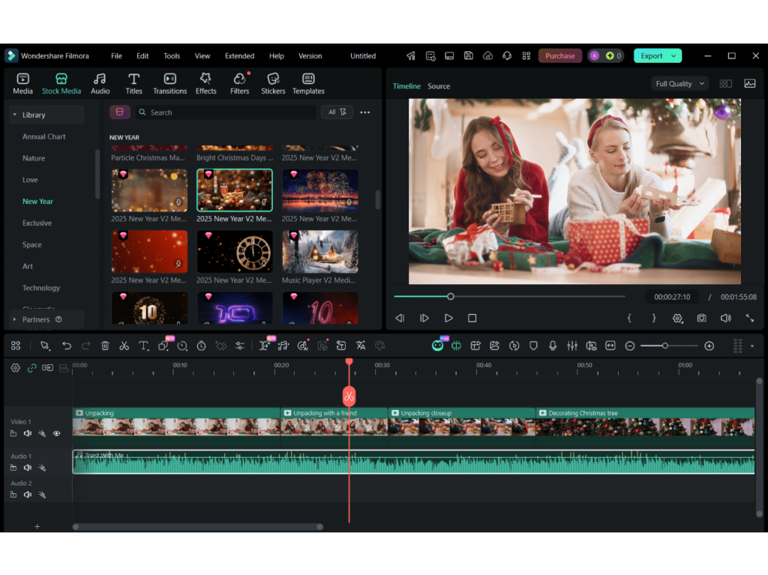Open the audio mixer icon in timeline toolbar
This screenshot has height=575, width=768.
pyautogui.click(x=572, y=346)
